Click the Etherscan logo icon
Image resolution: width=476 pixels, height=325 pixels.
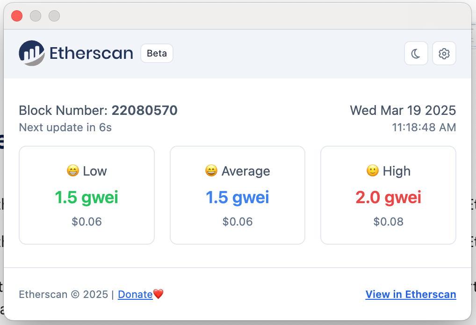pos(32,53)
